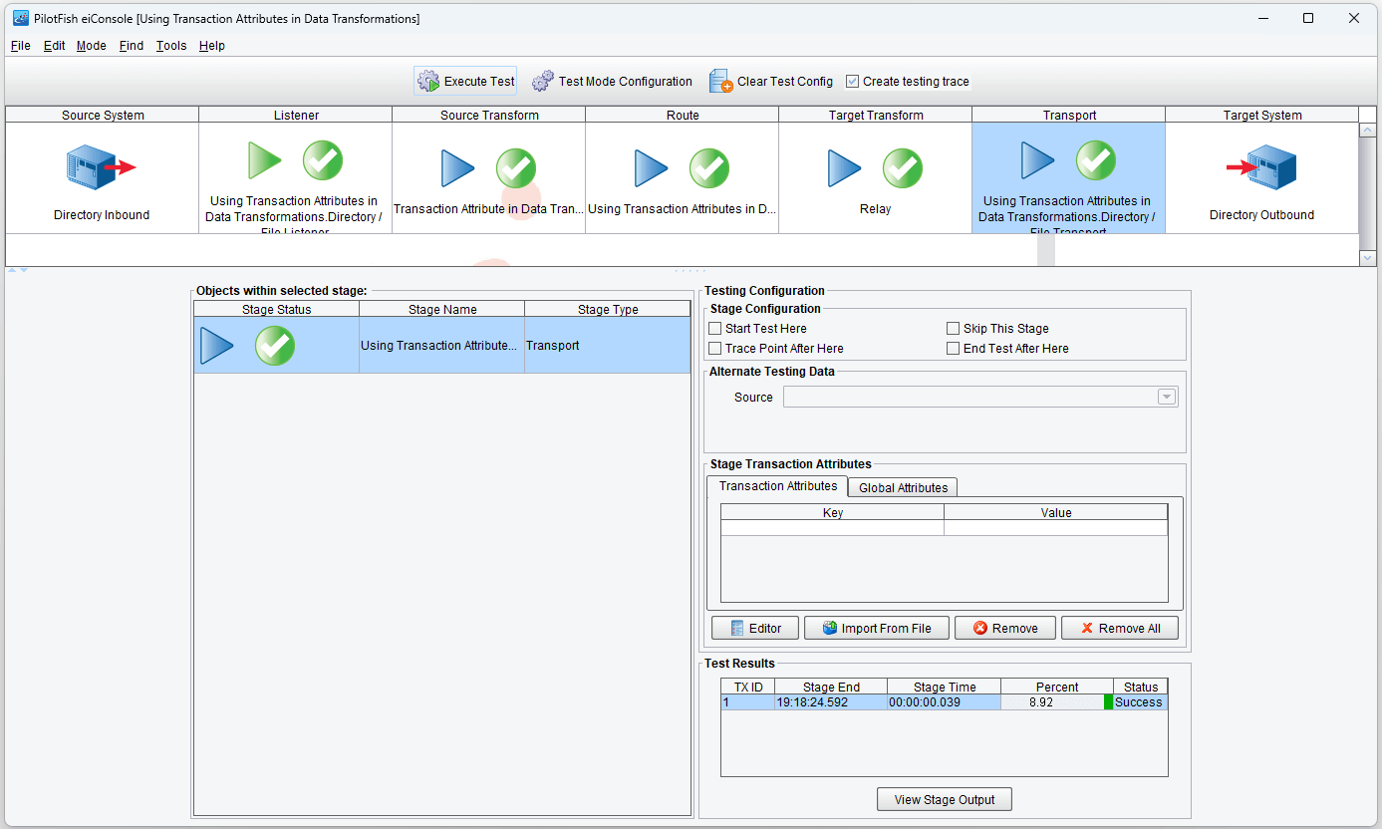Click the Route column header in pipeline
The height and width of the screenshot is (829, 1382).
coord(683,115)
